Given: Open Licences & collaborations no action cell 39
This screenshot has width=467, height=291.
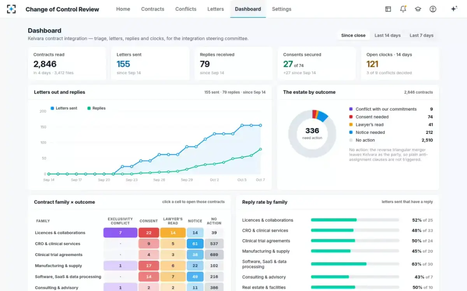Looking at the screenshot, I should pyautogui.click(x=214, y=233).
